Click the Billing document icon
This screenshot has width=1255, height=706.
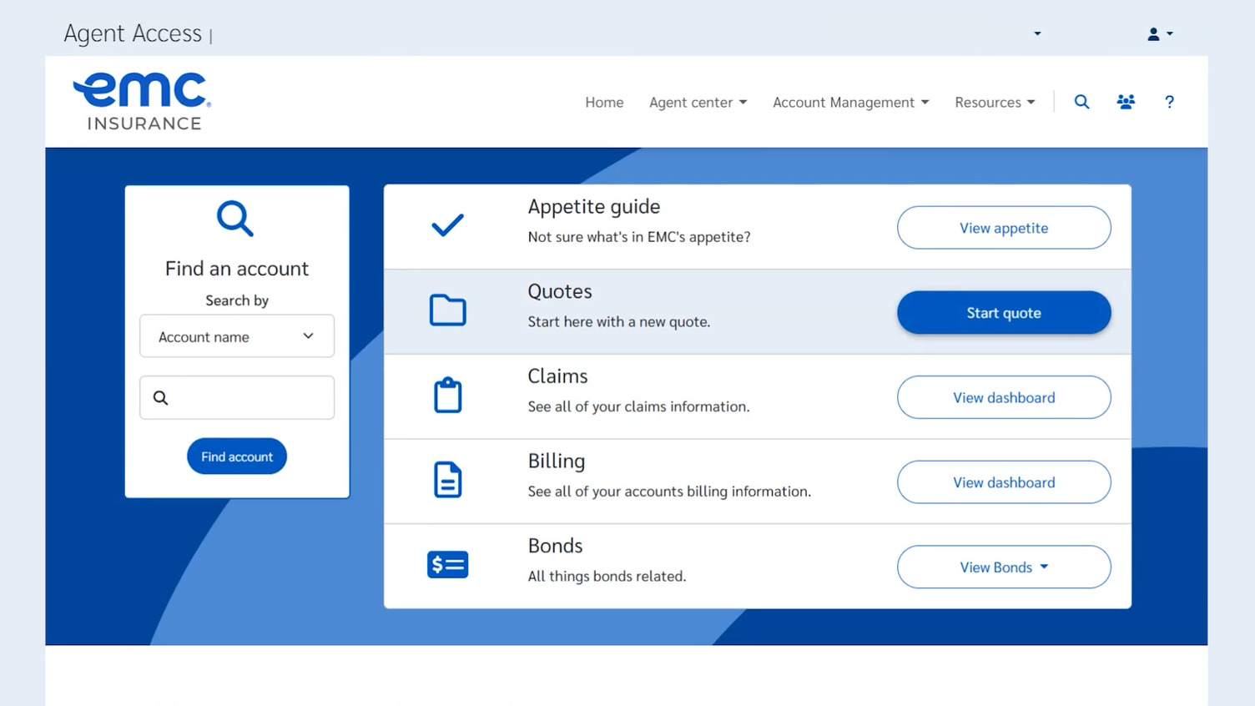tap(447, 480)
